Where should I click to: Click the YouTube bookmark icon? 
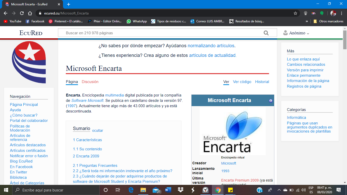(x=6, y=21)
